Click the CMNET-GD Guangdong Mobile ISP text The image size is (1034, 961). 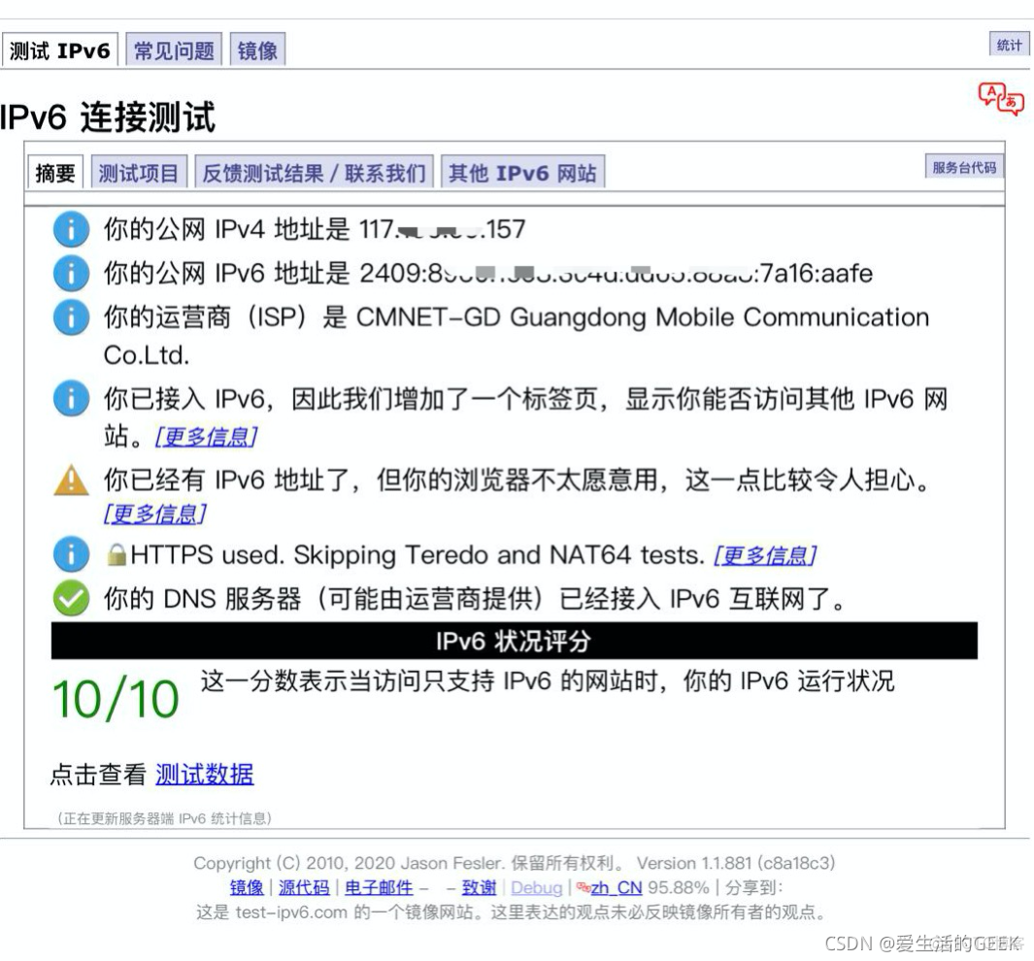(x=517, y=336)
